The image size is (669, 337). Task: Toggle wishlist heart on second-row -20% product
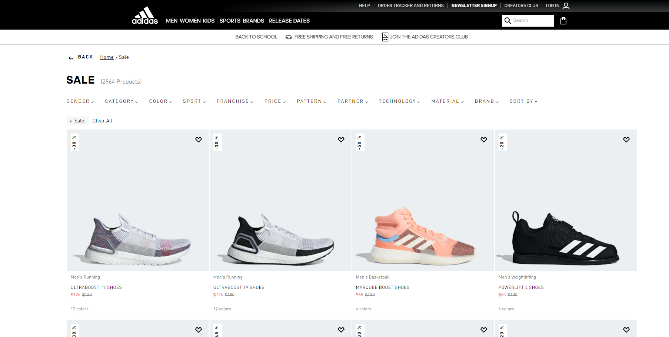point(626,330)
